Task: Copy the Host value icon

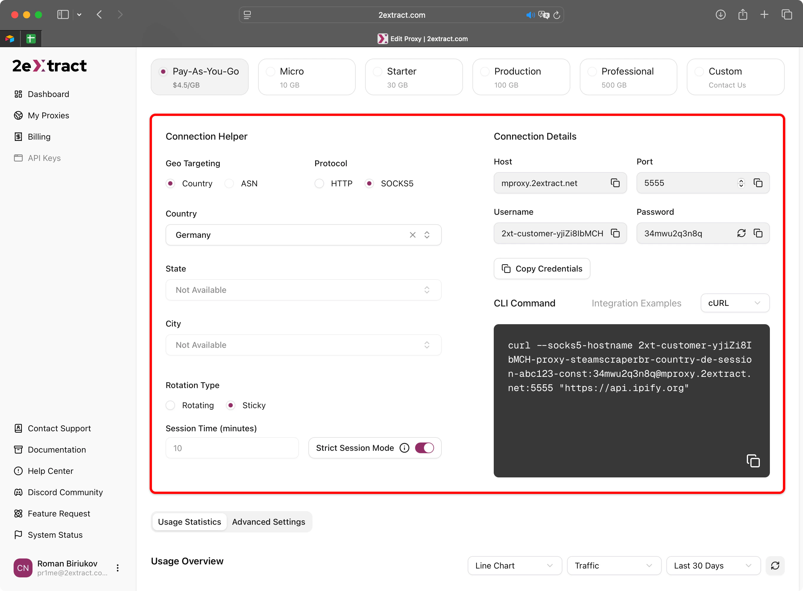Action: [615, 183]
